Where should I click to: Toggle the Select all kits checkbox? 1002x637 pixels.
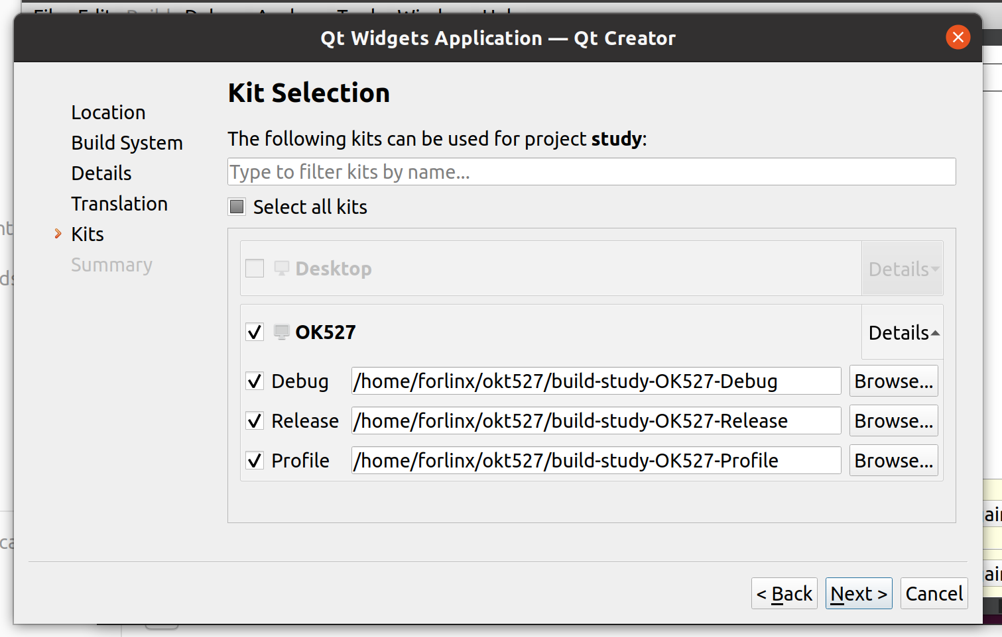[237, 207]
